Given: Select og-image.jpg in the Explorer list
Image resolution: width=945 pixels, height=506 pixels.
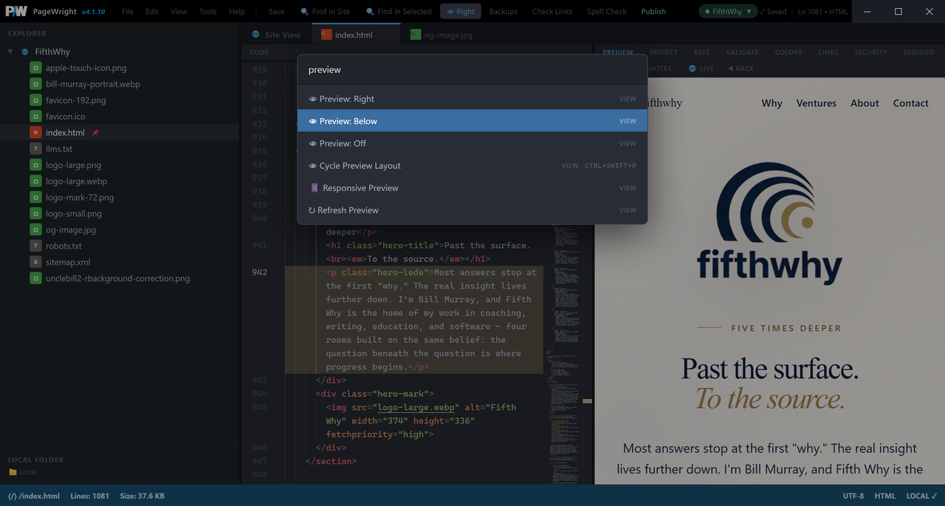Looking at the screenshot, I should pos(71,230).
